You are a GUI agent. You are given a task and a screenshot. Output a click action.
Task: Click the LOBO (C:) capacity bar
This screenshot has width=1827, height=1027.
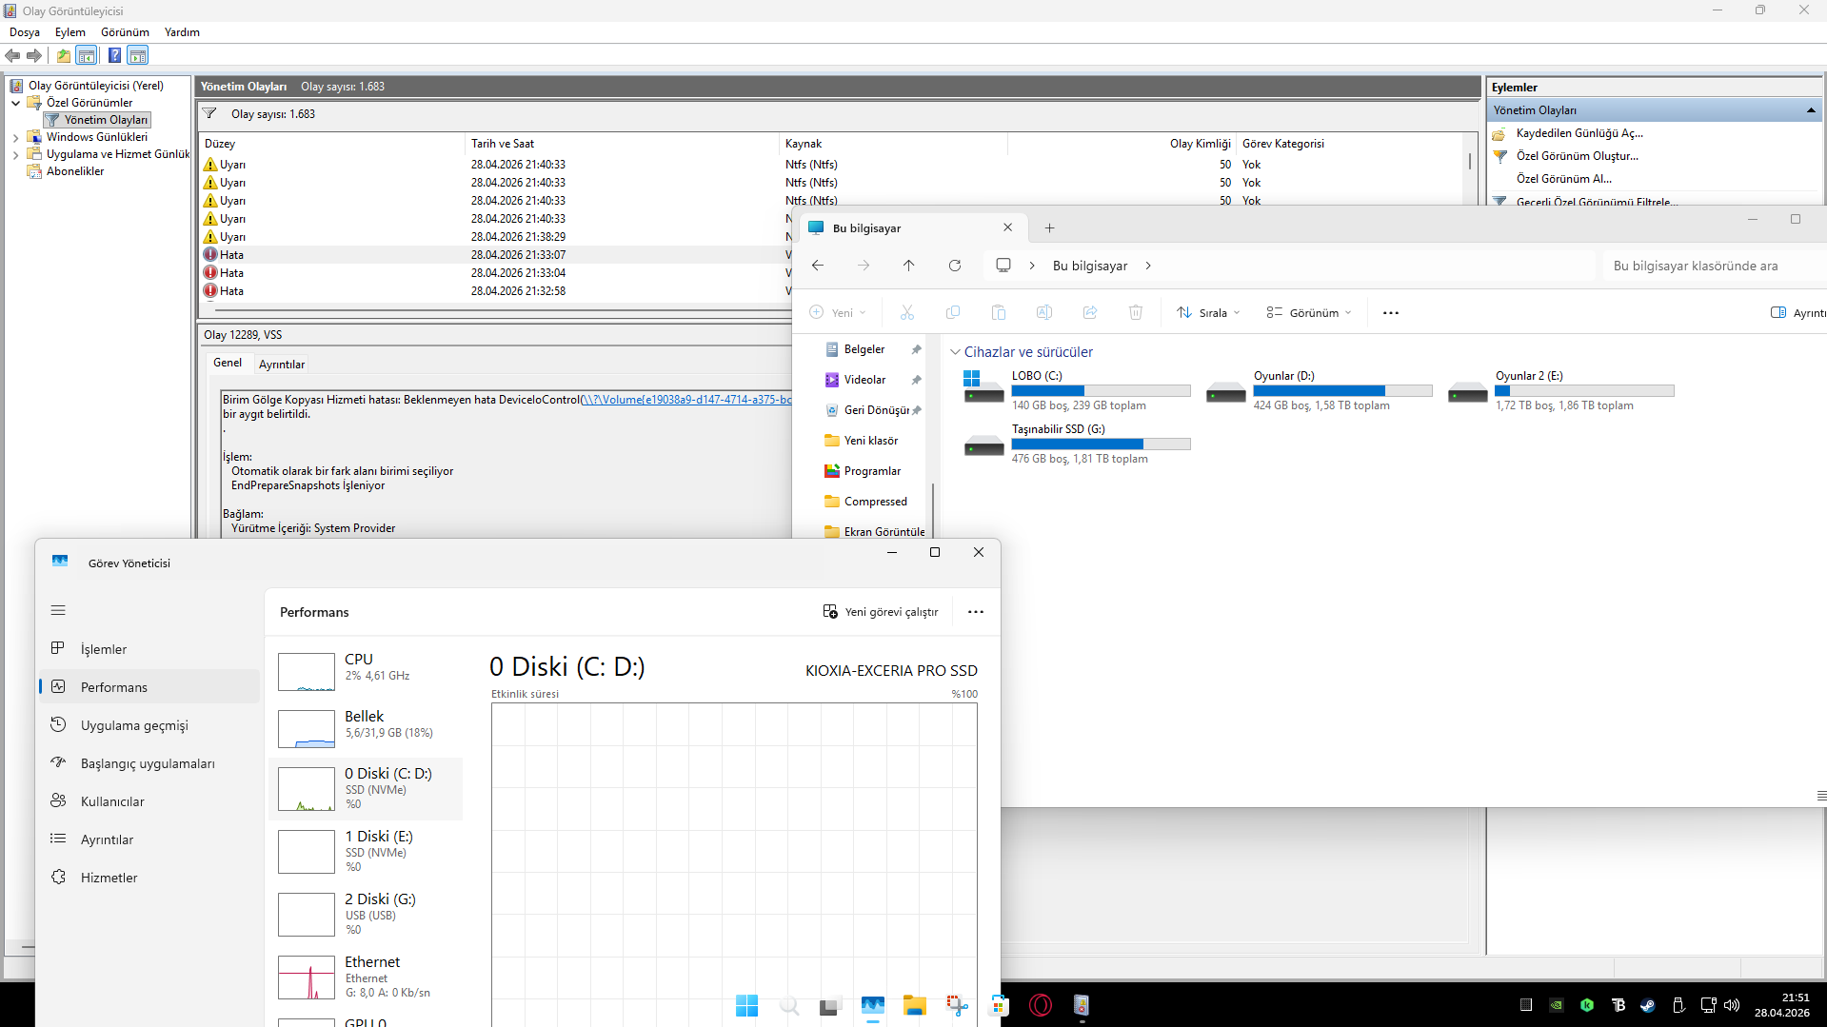tap(1101, 390)
